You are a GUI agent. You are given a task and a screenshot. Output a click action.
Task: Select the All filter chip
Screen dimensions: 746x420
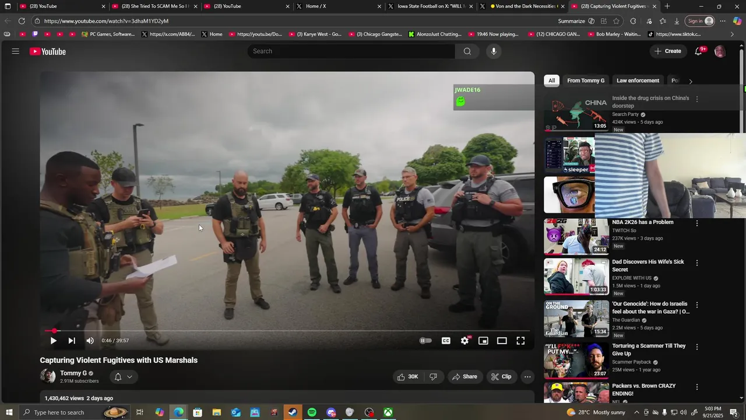click(x=551, y=80)
